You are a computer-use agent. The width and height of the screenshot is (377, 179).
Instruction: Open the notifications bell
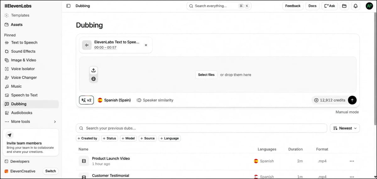356,6
